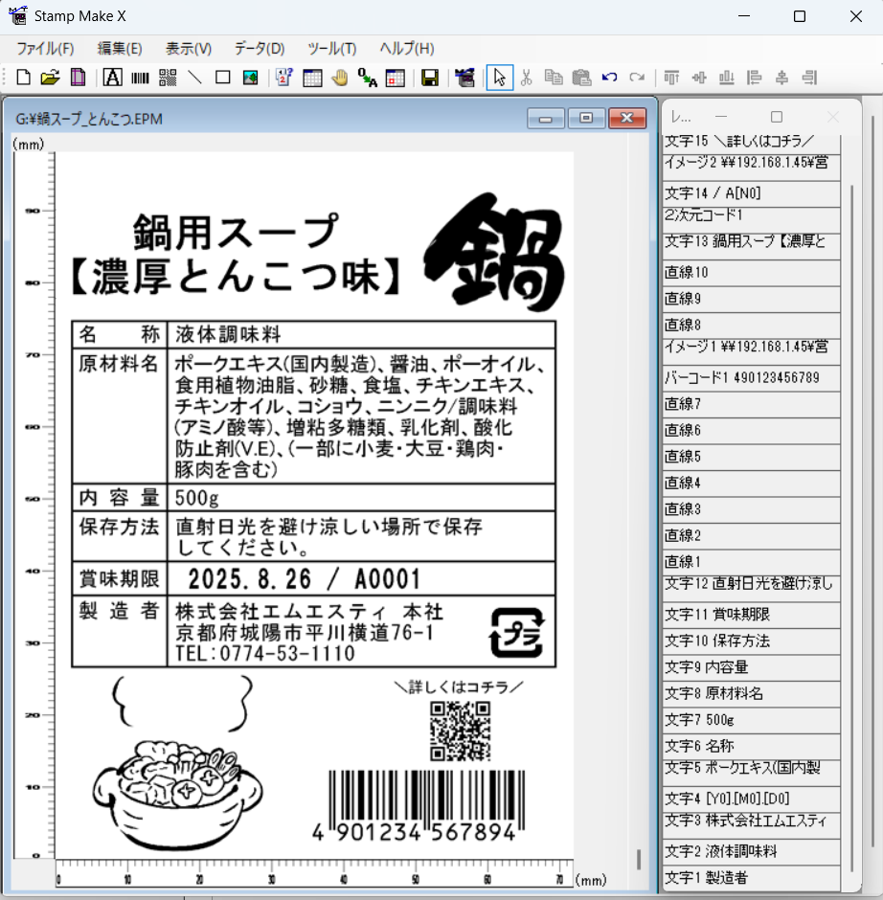Click the barcode 4 901234 567894

click(419, 806)
